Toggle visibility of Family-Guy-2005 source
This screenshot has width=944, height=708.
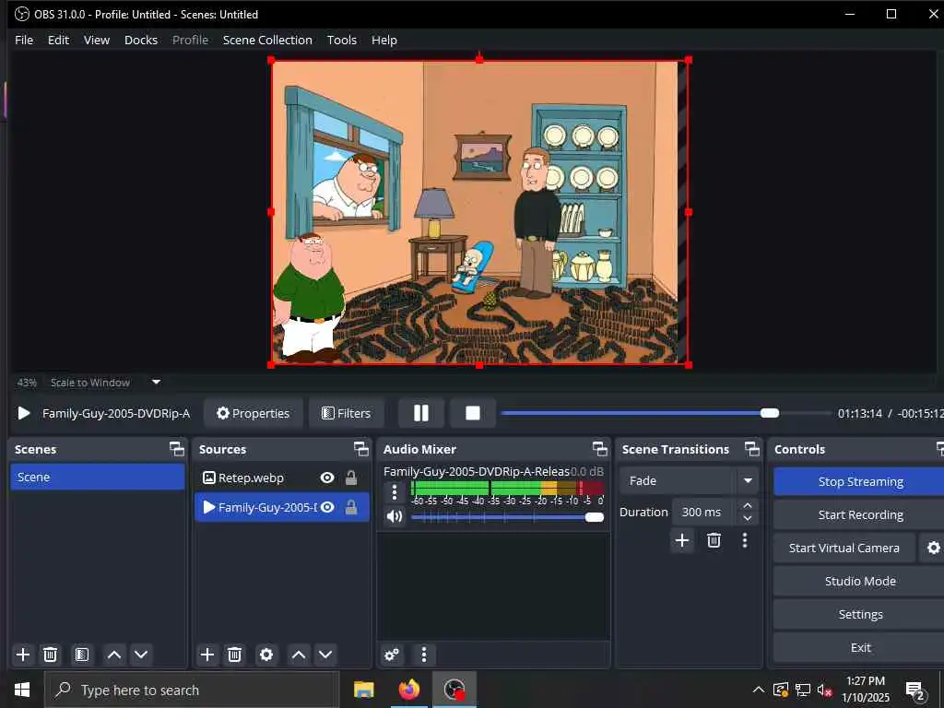coord(327,508)
